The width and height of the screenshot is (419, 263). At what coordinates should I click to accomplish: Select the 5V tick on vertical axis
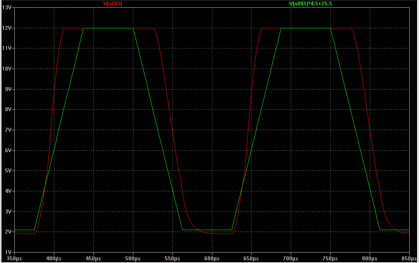8,170
